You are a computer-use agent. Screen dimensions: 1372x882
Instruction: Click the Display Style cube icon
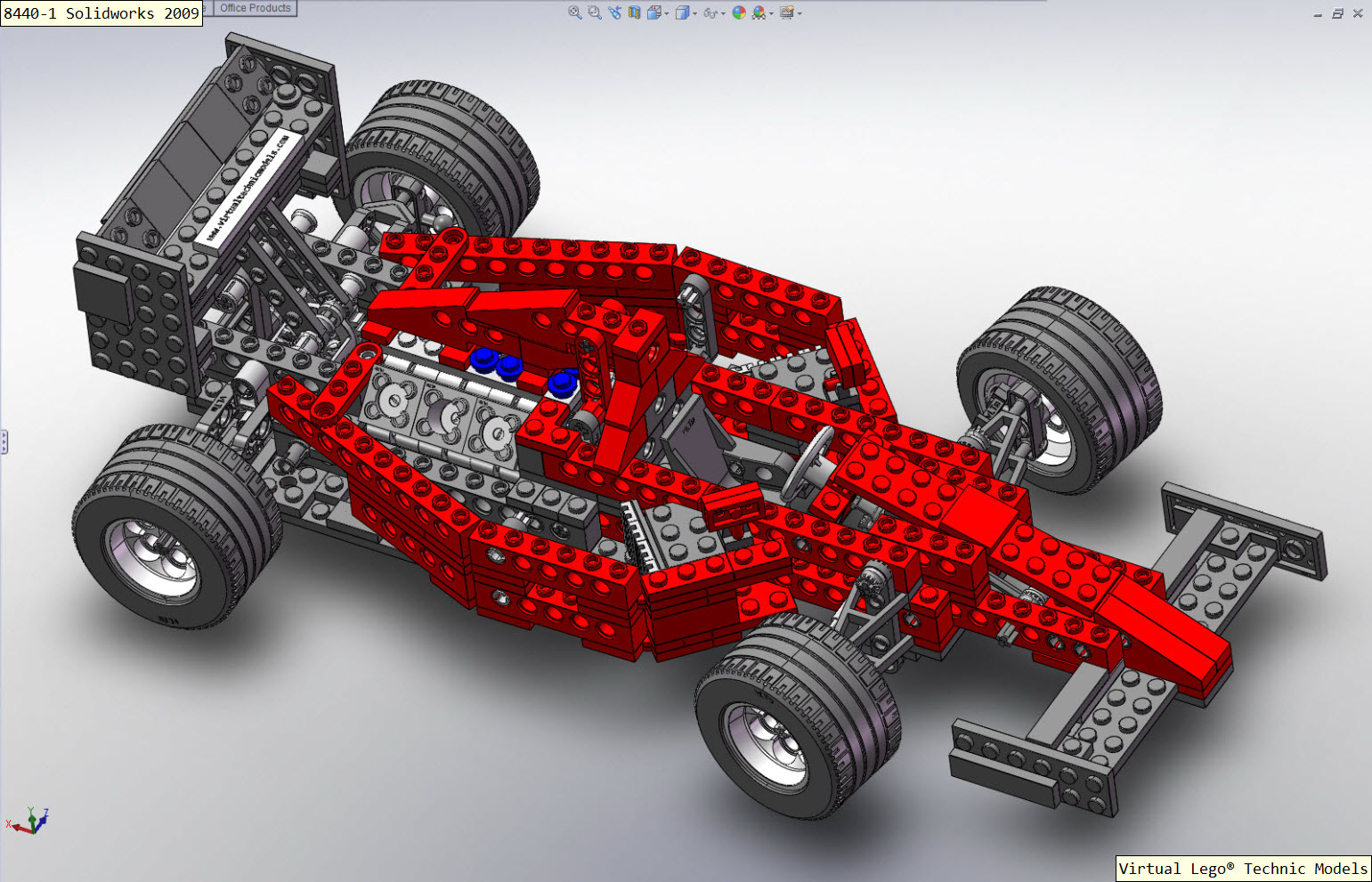pos(682,12)
